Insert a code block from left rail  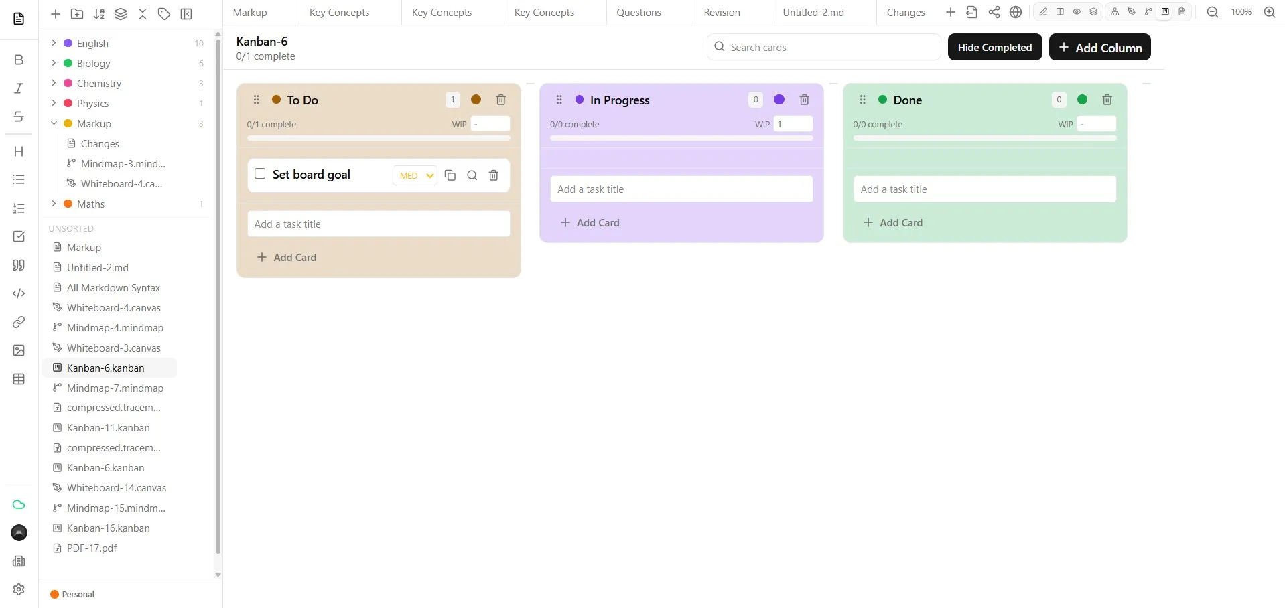(x=19, y=293)
